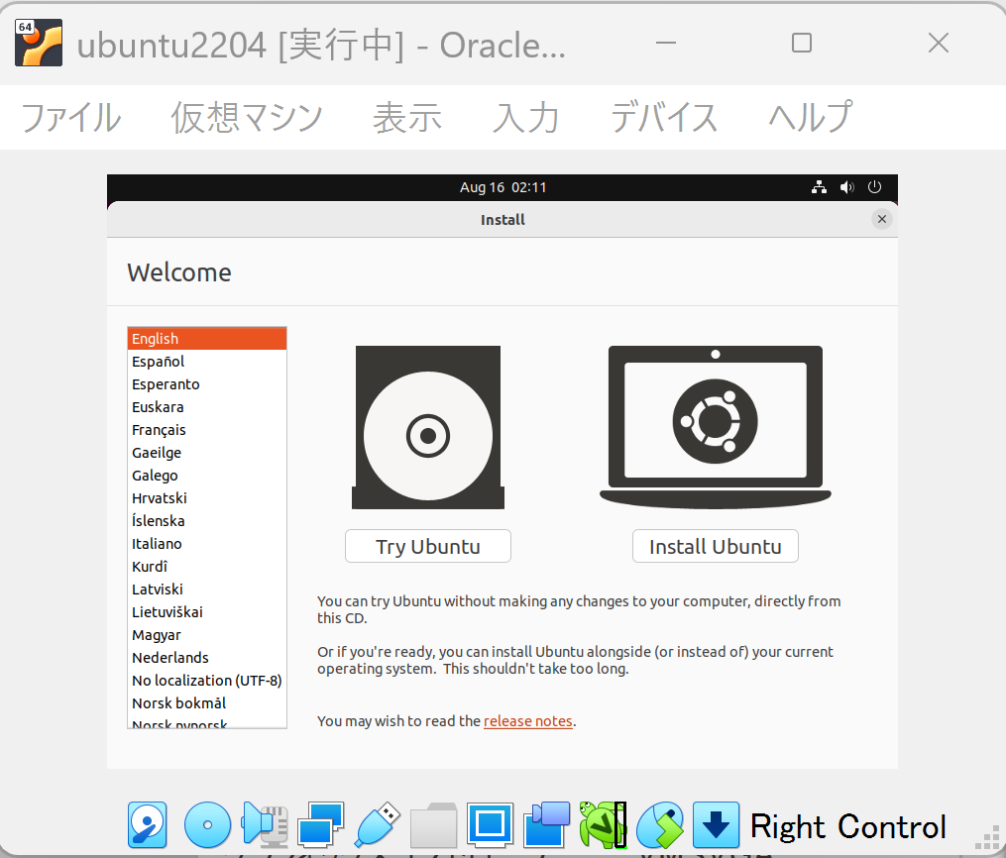
Task: Open the Aug 16 02:11 clock
Action: point(503,187)
